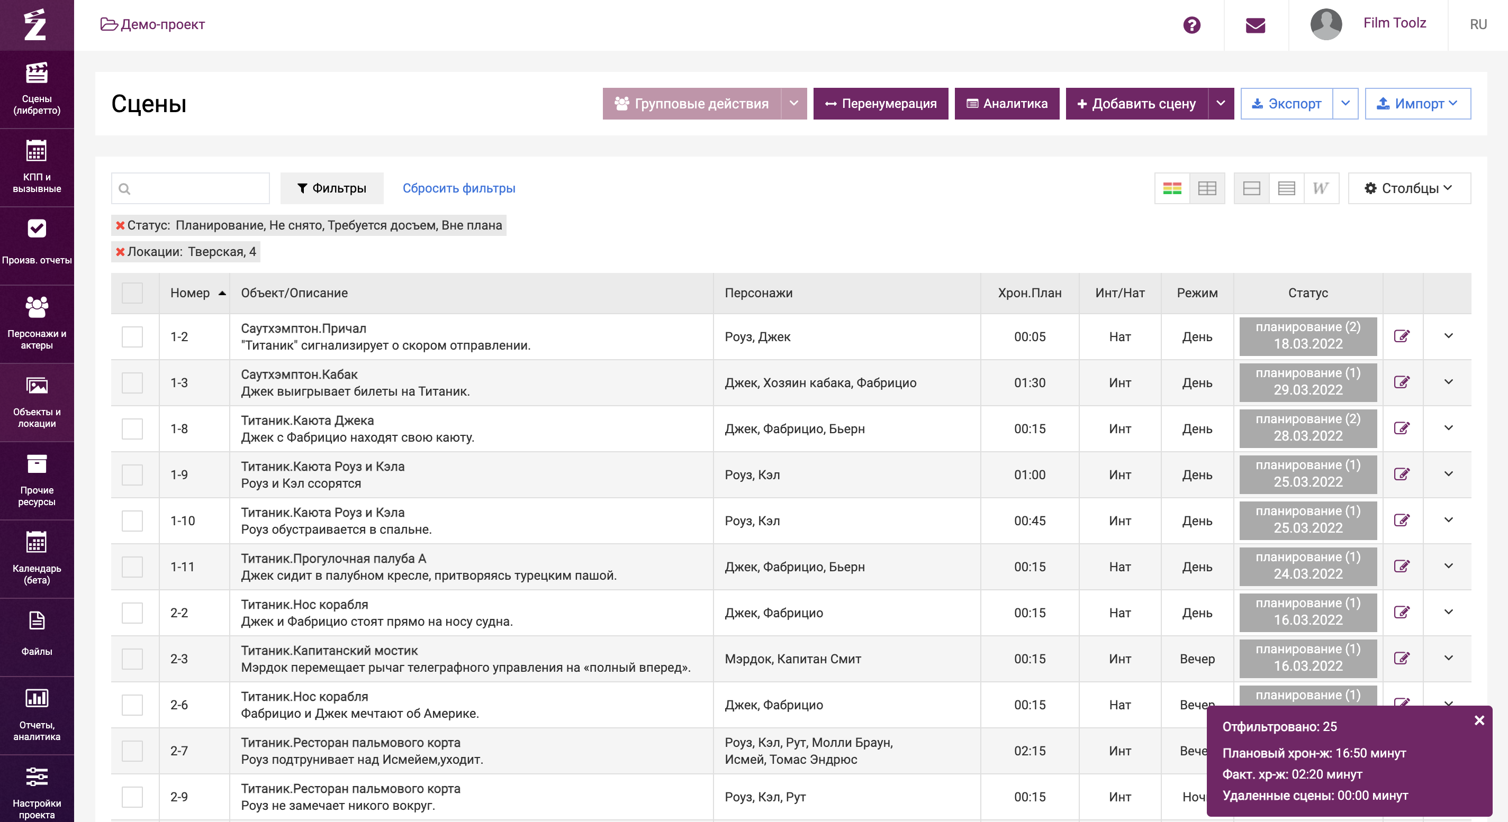
Task: Open the Столбцы columns dropdown
Action: click(x=1409, y=188)
